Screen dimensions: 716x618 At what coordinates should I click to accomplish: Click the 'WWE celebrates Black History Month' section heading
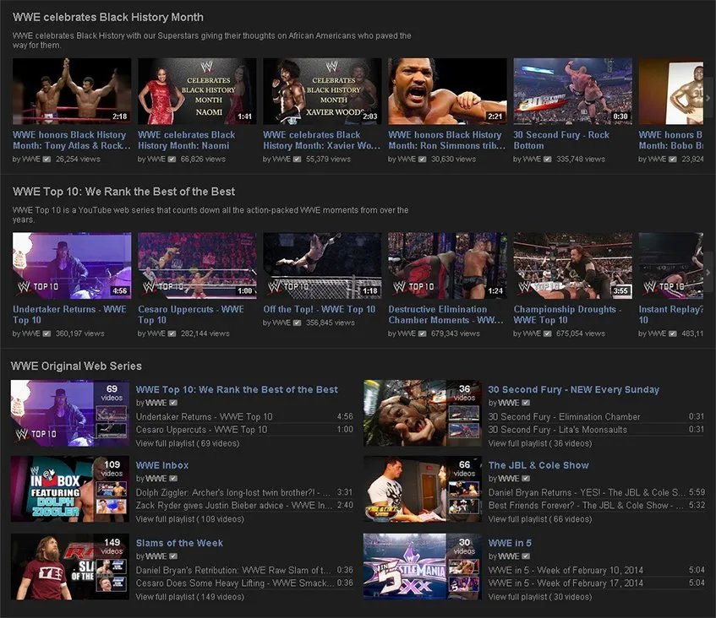108,18
